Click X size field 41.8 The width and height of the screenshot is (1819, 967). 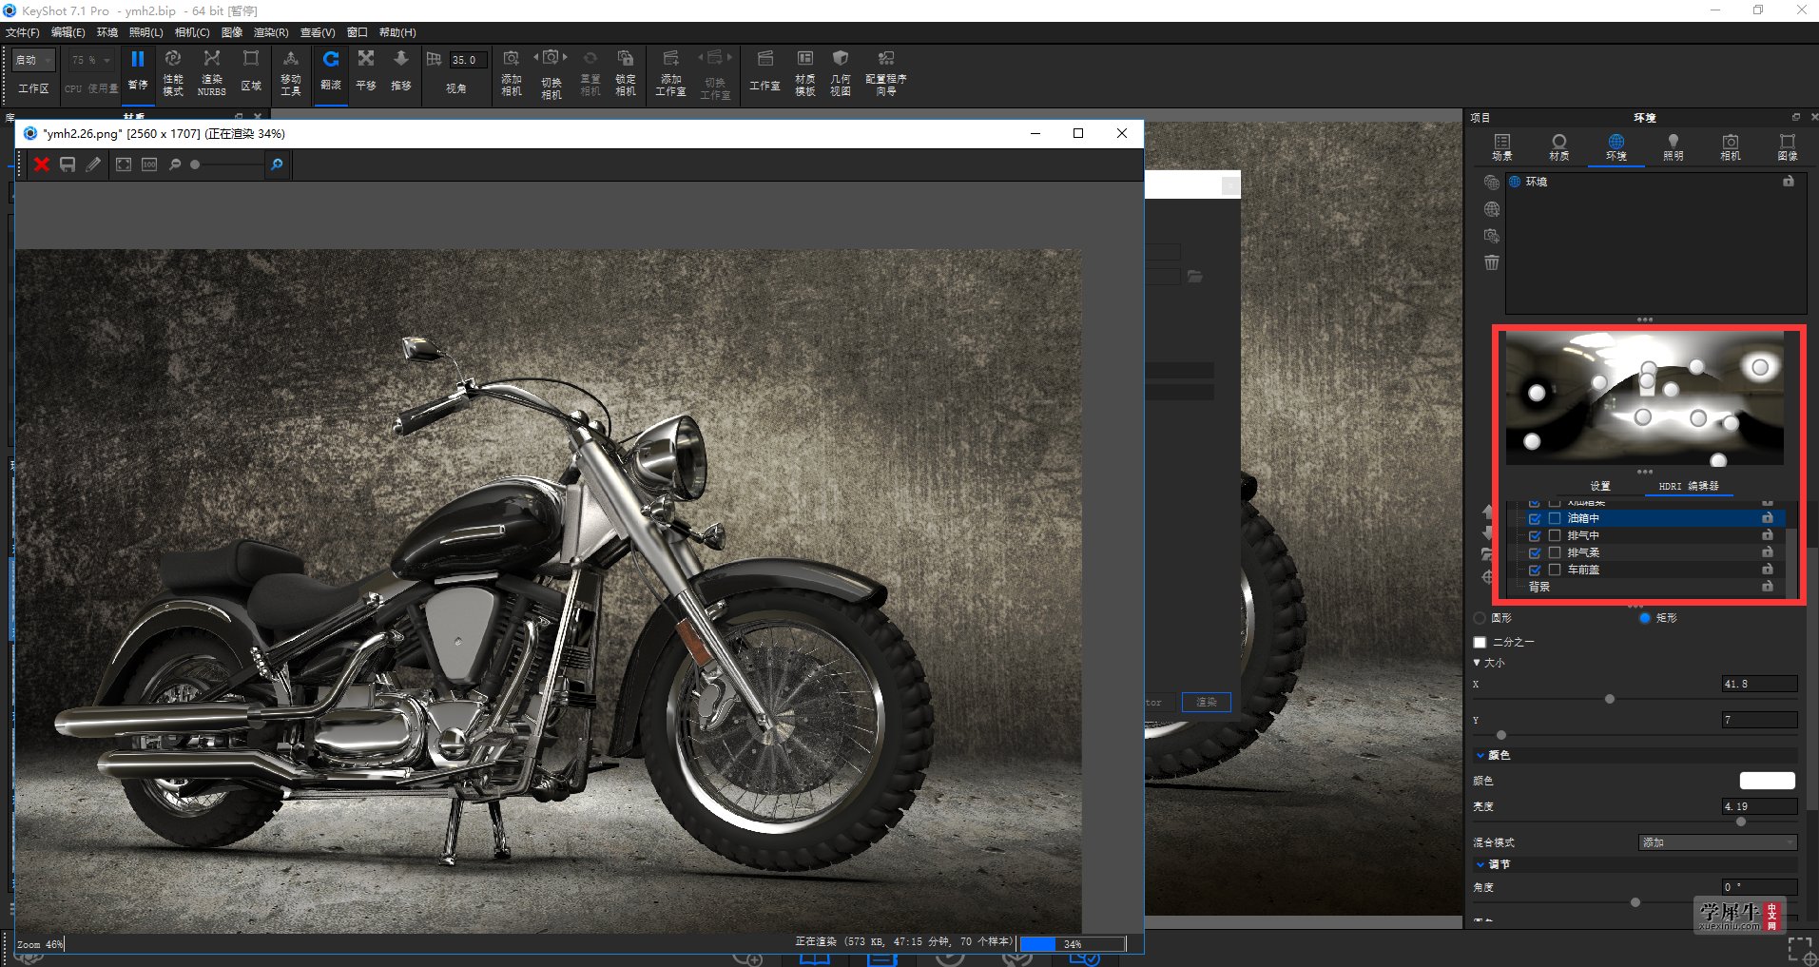[x=1760, y=684]
